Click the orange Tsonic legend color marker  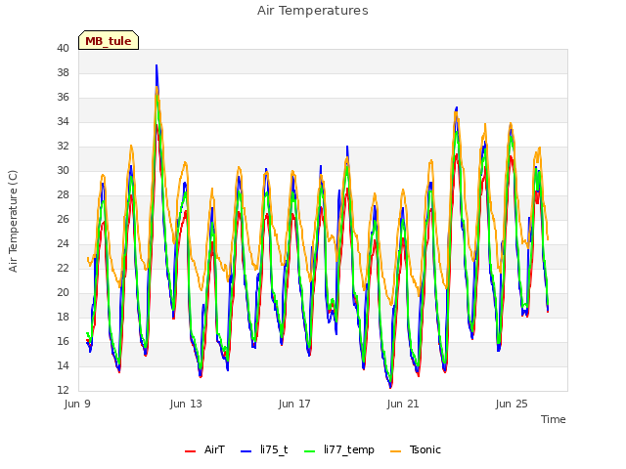pos(395,451)
